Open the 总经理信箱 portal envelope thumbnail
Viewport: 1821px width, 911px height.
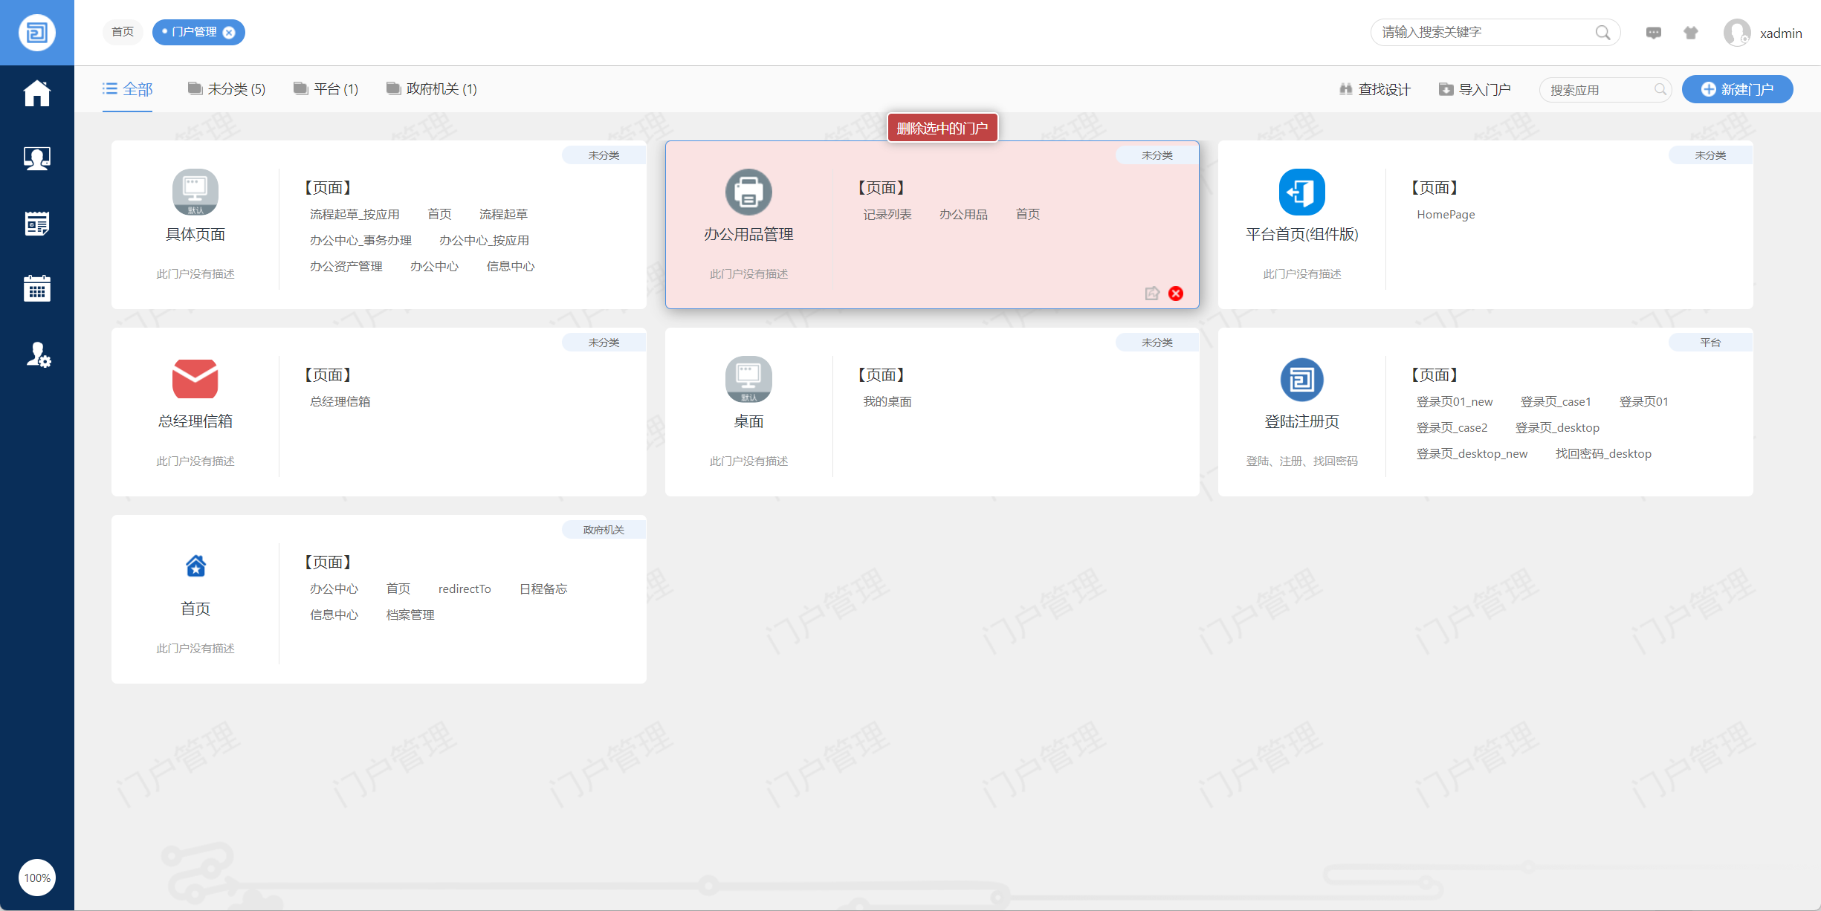coord(195,379)
